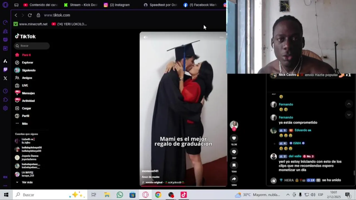Expand 'Ver más' followed accounts

(x=24, y=182)
